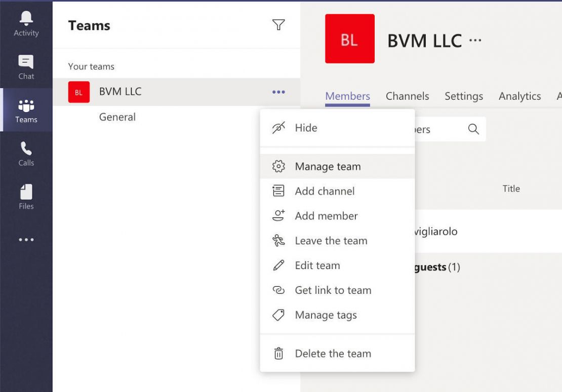Open more options next to BVM LLC header
This screenshot has height=392, width=562.
pos(475,40)
